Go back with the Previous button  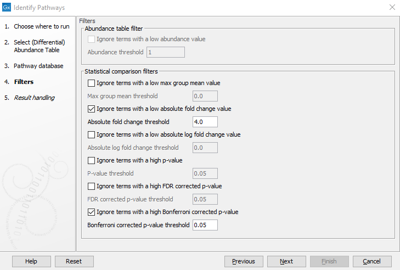[x=244, y=261]
